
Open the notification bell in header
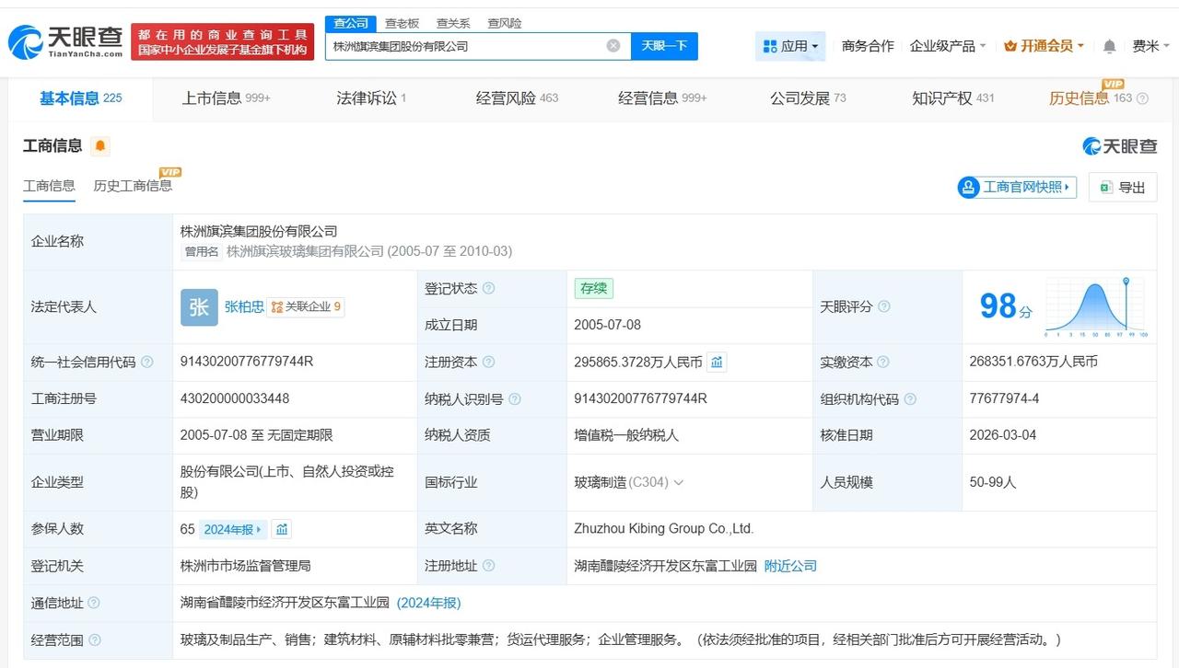[x=1109, y=46]
